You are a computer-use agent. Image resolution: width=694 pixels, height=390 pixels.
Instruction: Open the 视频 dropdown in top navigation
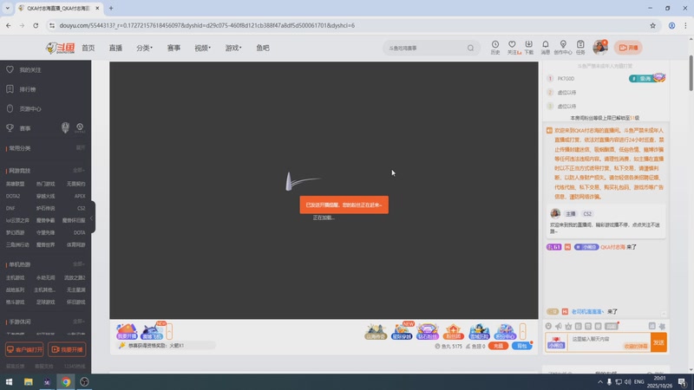202,48
